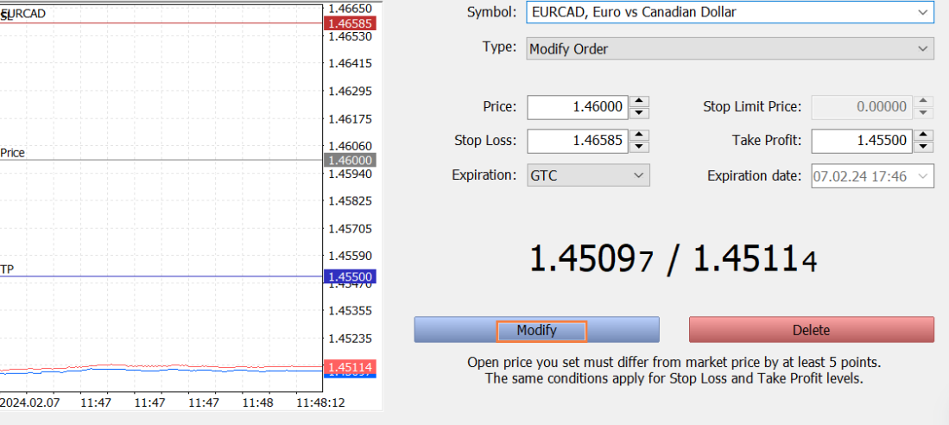
Task: Open the Symbol dropdown showing EURCAD
Action: (x=730, y=12)
